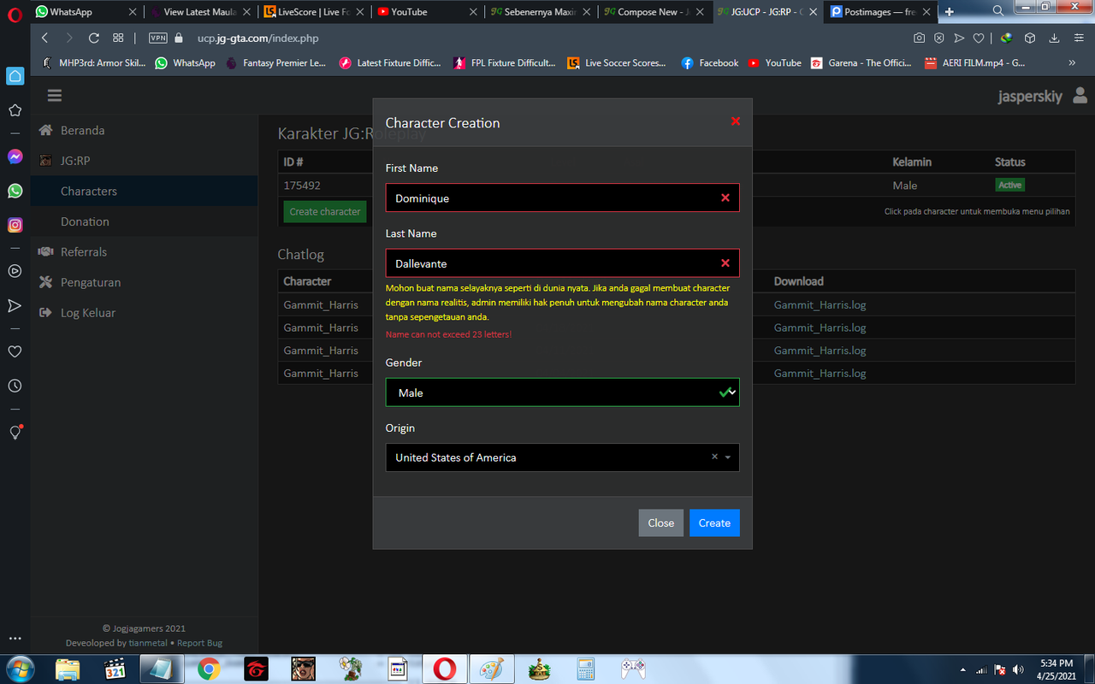The image size is (1095, 684).
Task: Go back to the previous page
Action: [45, 38]
